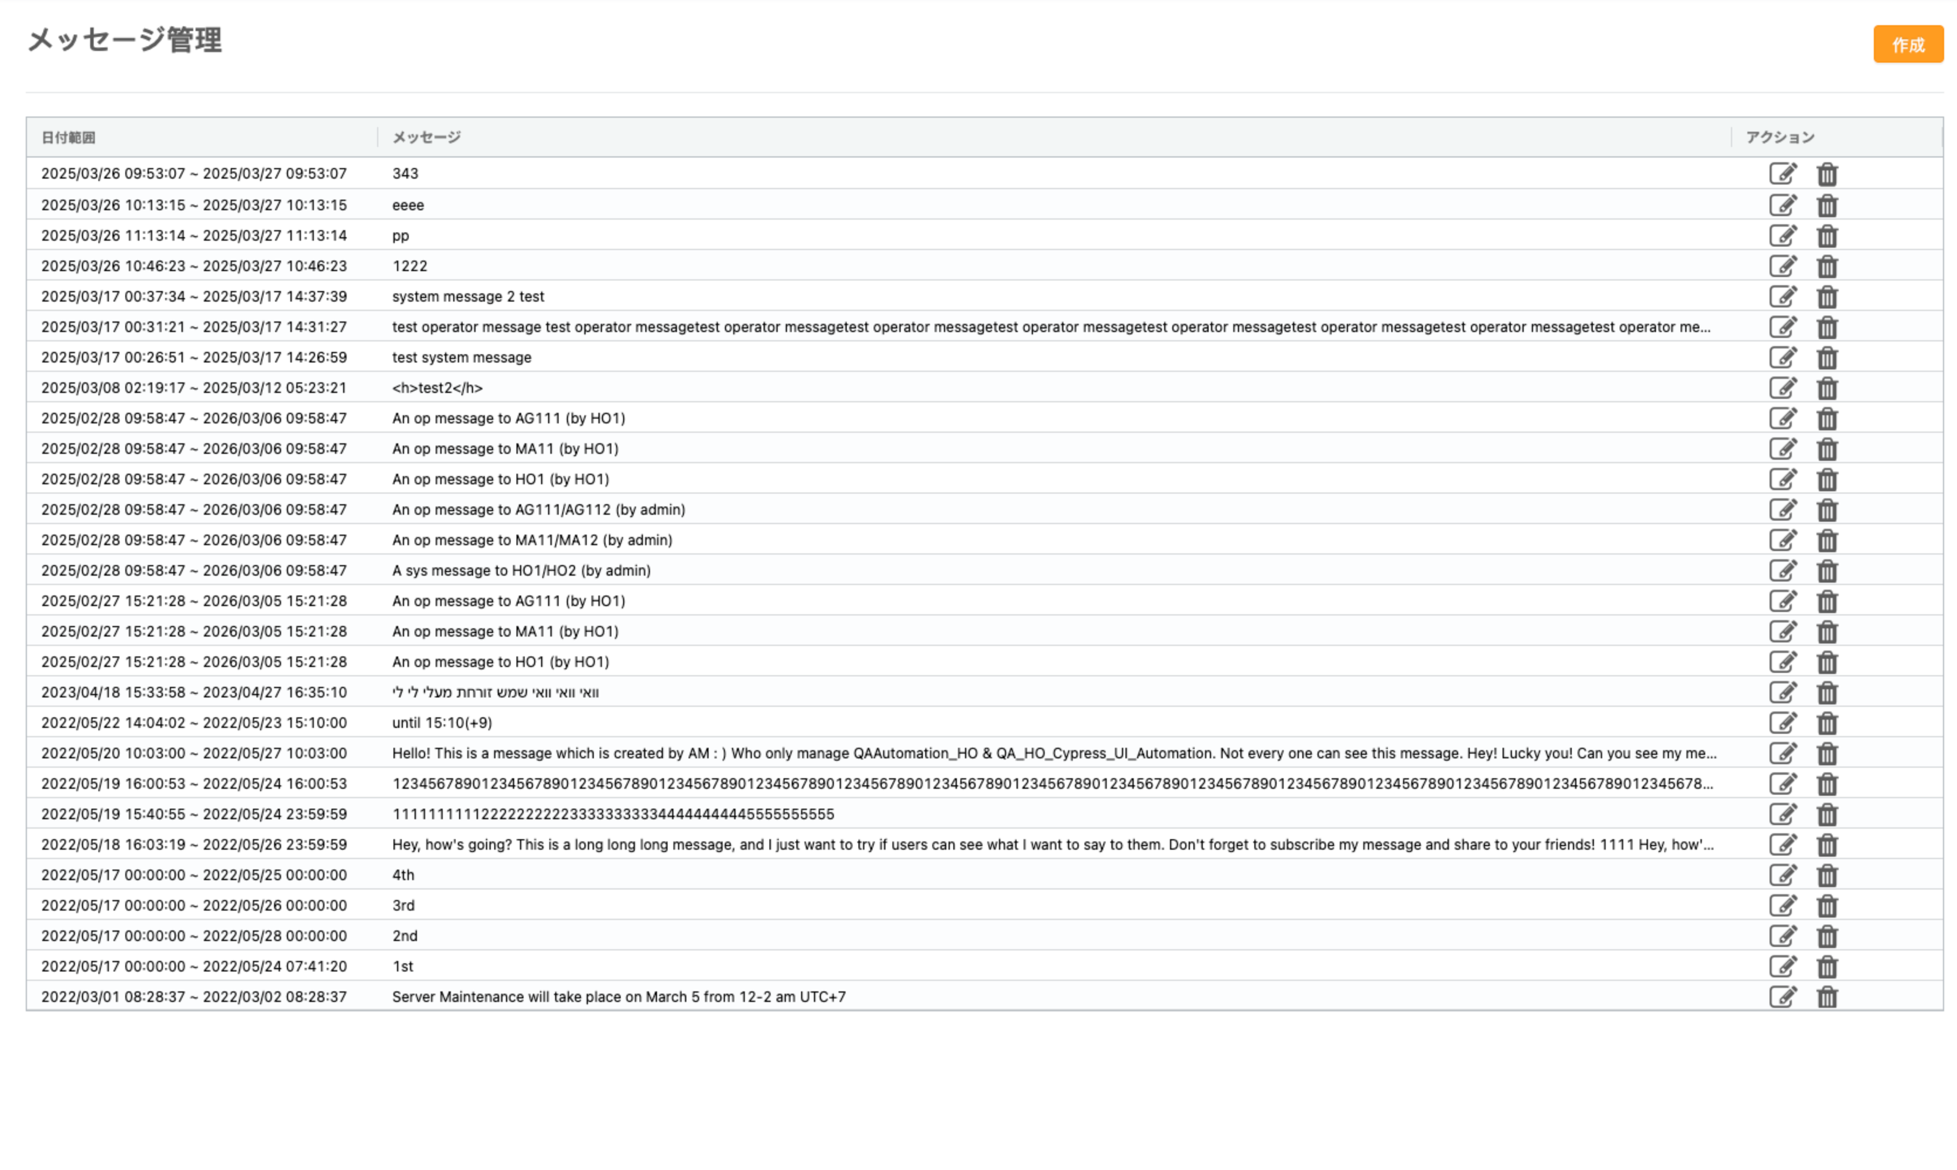Delete the 'test system message' row
This screenshot has height=1170, width=1957.
(1826, 358)
